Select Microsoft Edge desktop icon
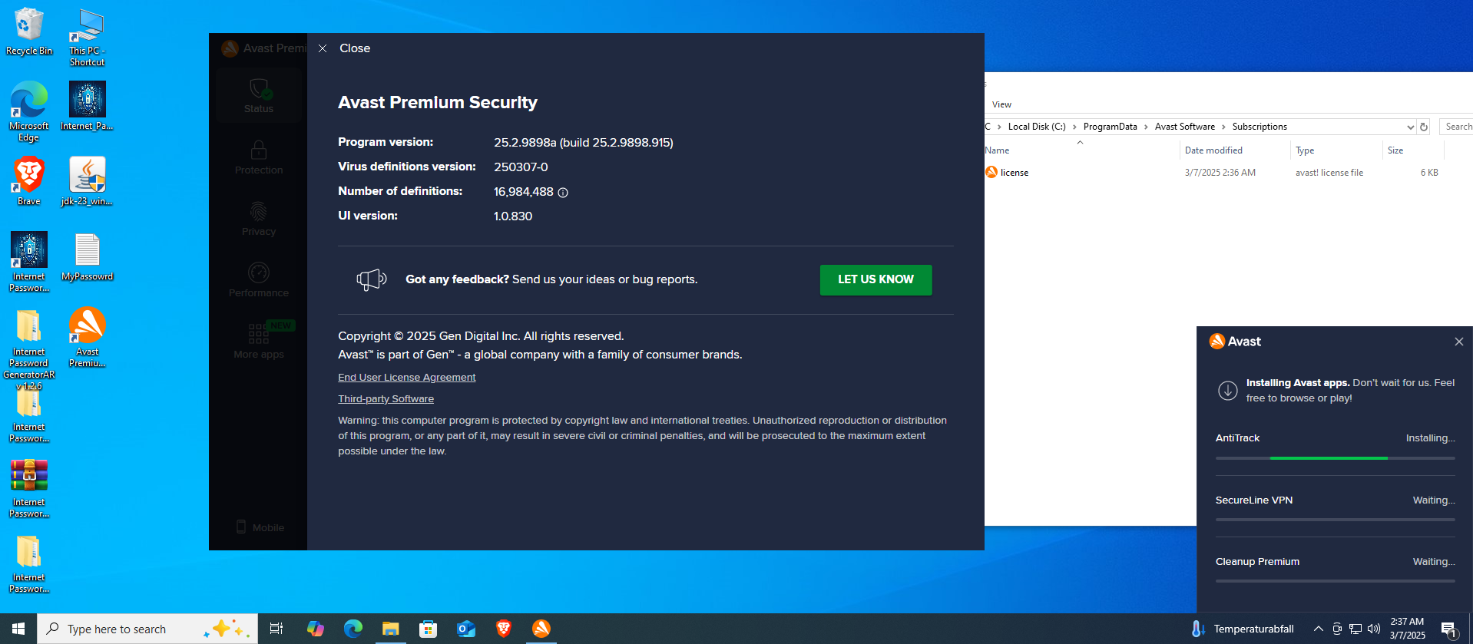1473x644 pixels. pyautogui.click(x=29, y=111)
